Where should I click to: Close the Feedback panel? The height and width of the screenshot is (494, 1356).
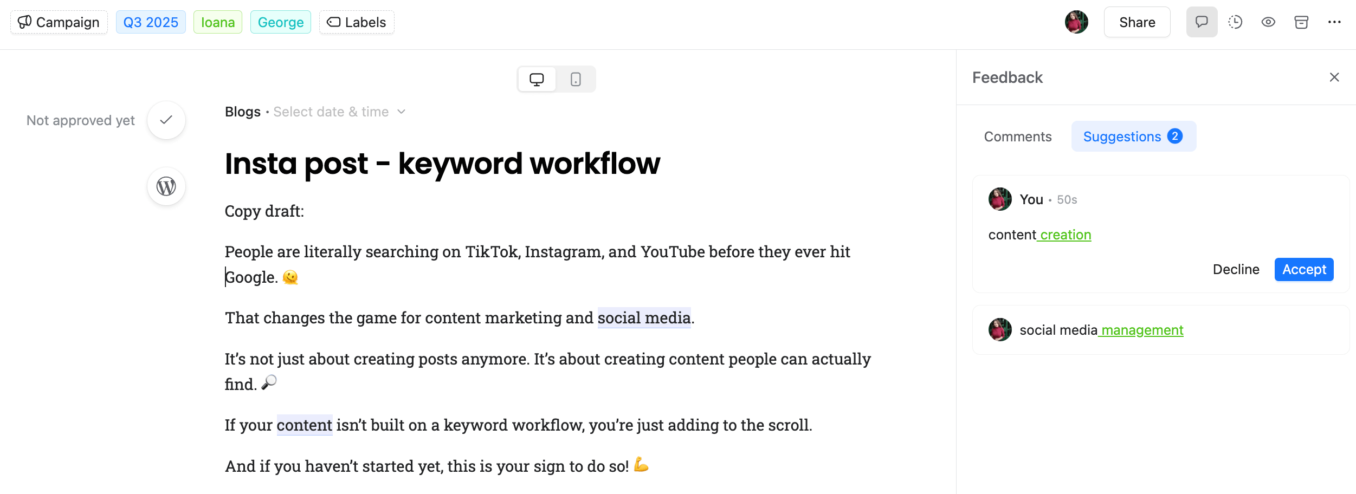(1334, 77)
